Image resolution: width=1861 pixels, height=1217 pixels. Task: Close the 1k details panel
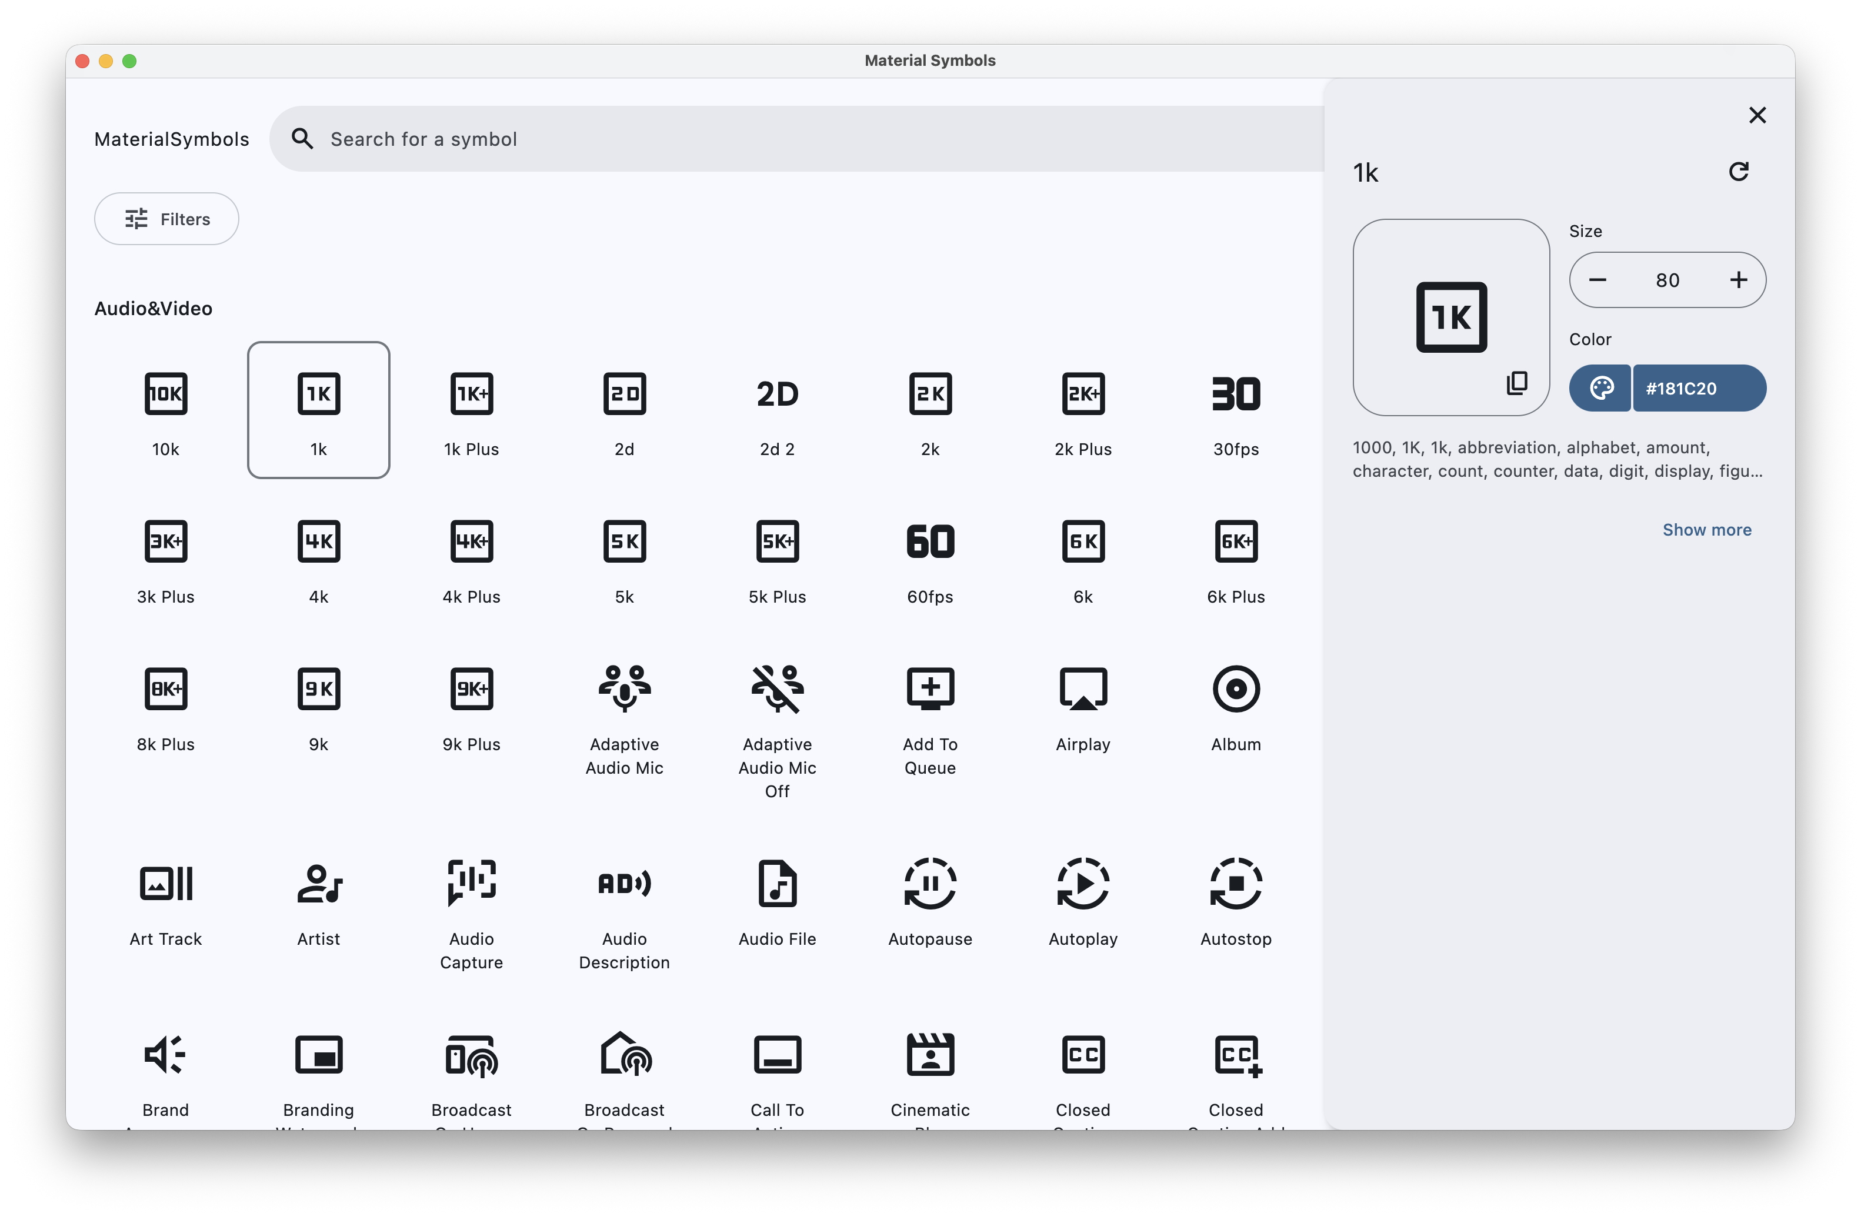[x=1757, y=116]
